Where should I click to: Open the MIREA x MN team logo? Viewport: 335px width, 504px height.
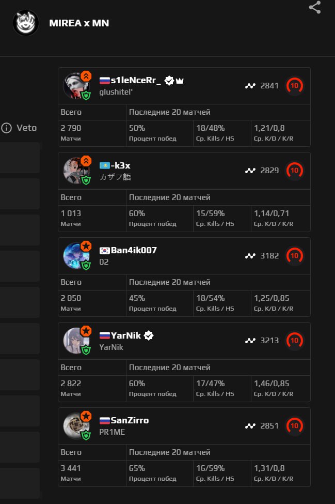pyautogui.click(x=26, y=23)
